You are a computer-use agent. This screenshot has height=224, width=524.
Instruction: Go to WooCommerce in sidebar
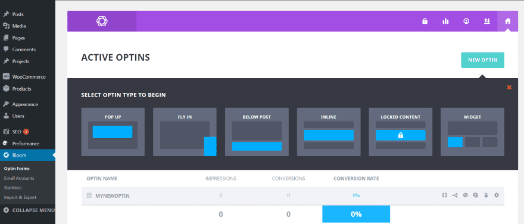pos(28,77)
